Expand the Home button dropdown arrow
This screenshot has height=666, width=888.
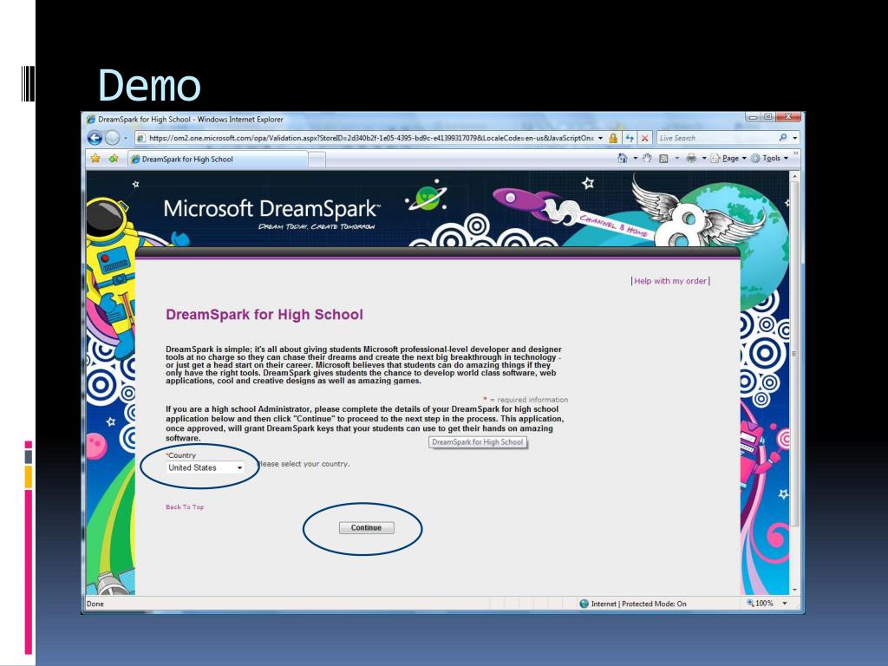tap(635, 159)
